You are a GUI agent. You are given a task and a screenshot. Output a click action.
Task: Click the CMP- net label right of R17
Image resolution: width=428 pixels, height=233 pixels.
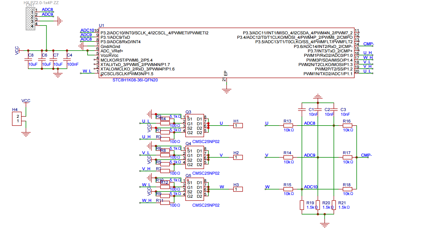point(367,155)
